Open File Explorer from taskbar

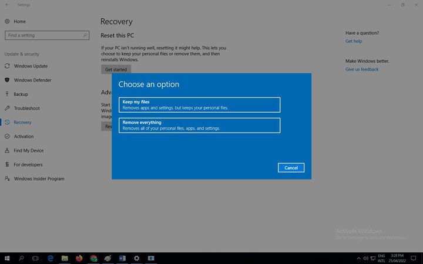(x=65, y=258)
